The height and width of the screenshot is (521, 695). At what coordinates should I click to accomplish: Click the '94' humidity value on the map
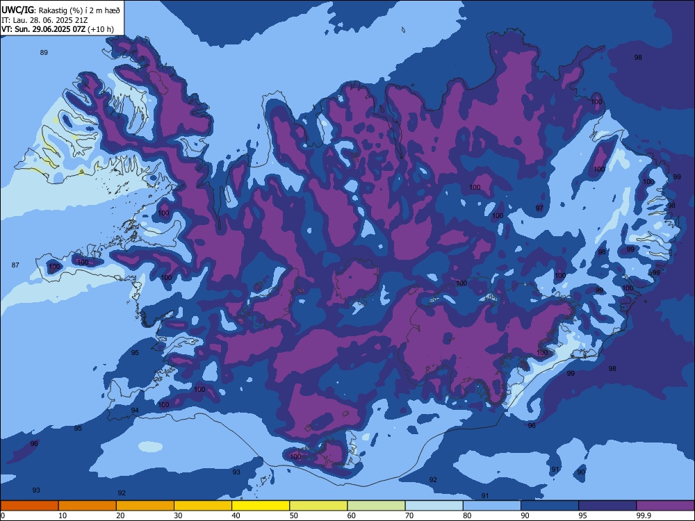[x=135, y=411]
